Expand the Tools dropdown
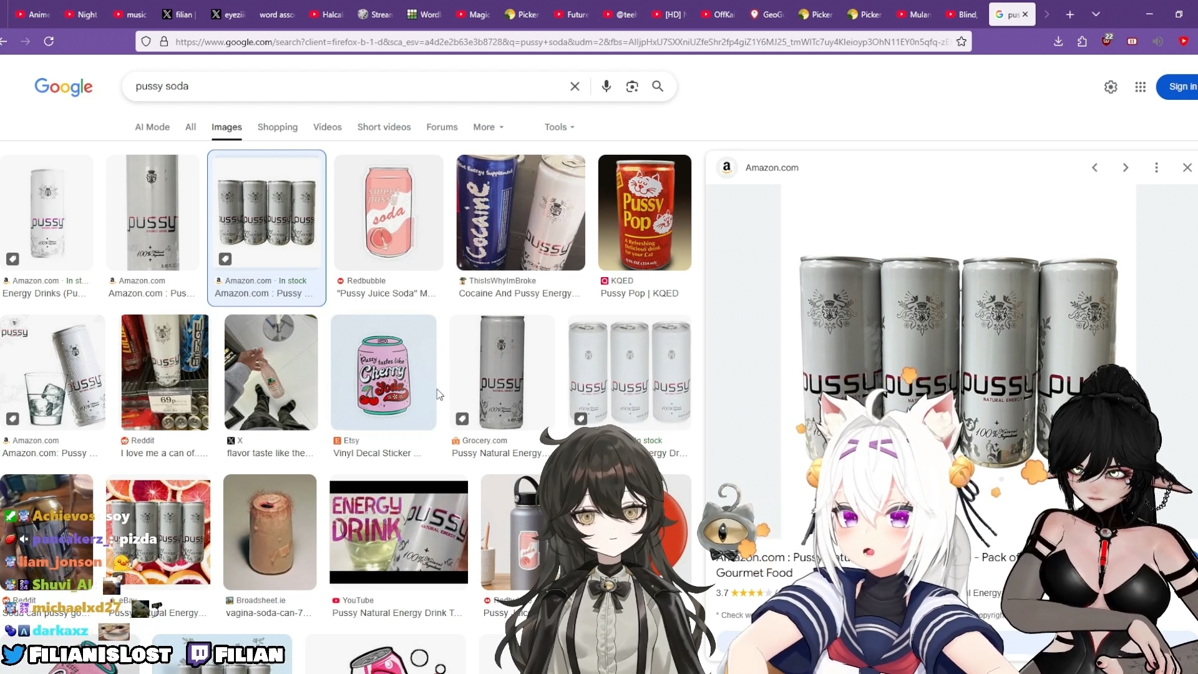The image size is (1198, 674). click(559, 127)
